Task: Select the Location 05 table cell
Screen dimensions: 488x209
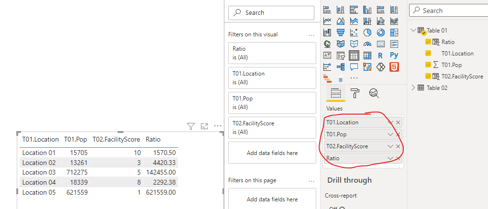Action: pos(39,192)
